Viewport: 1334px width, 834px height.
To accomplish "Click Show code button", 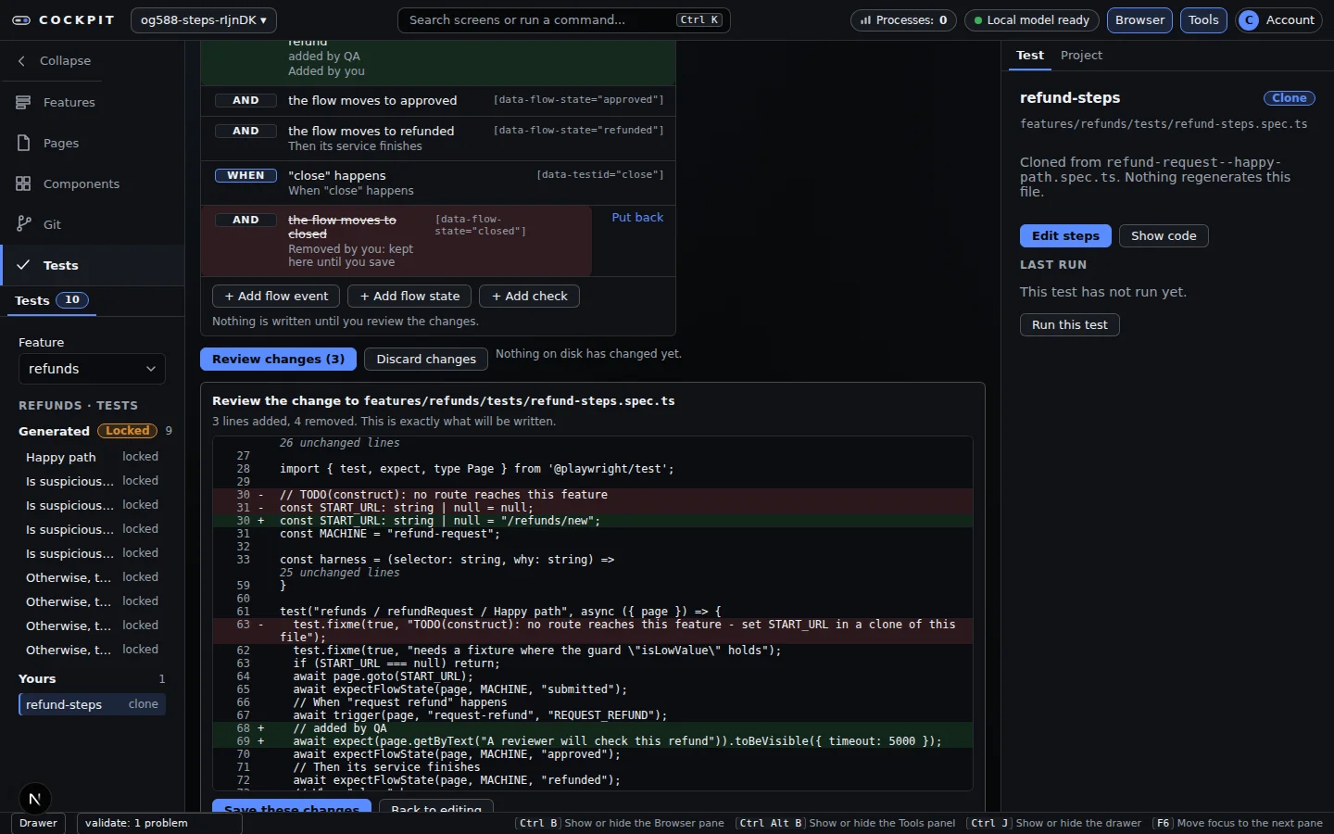I will [1164, 235].
